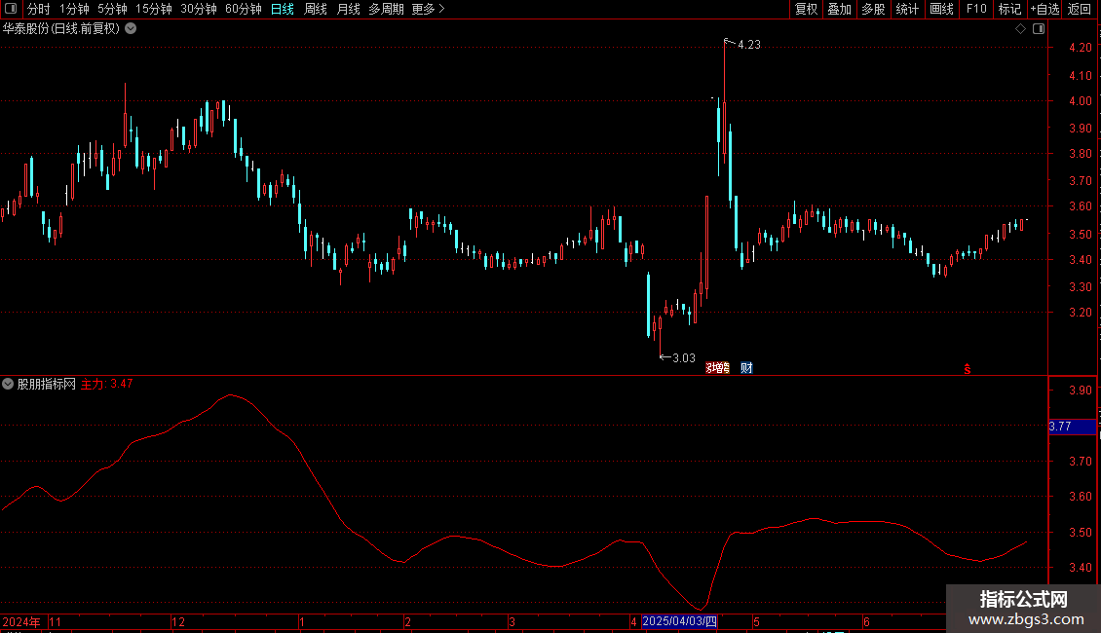
Task: Click the 4.23 high price label
Action: pos(748,44)
